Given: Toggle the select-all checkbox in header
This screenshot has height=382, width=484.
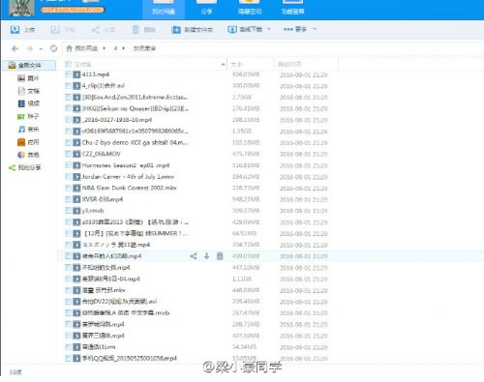Looking at the screenshot, I should tap(68, 64).
